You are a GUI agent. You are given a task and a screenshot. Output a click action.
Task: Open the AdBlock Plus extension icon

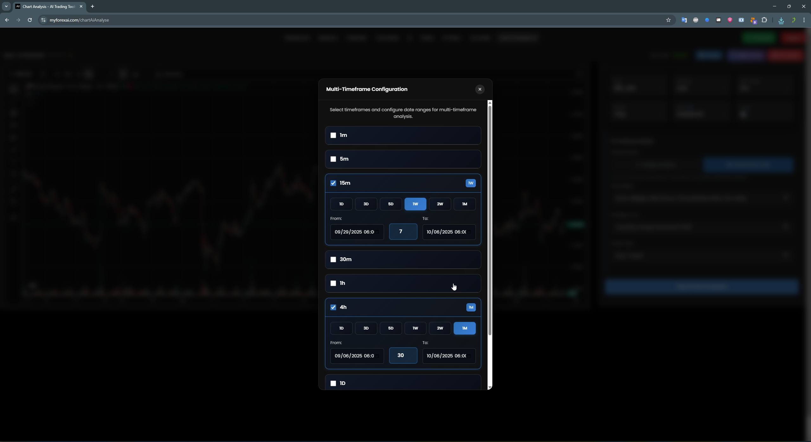[x=696, y=20]
